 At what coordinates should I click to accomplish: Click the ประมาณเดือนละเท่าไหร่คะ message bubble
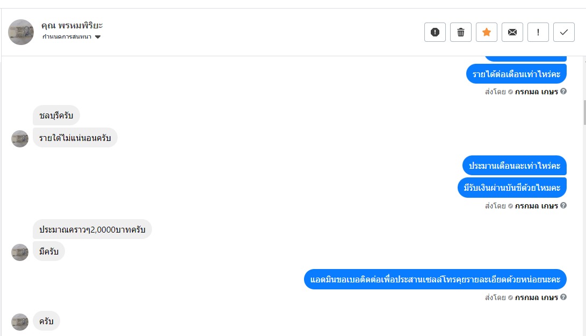(514, 166)
